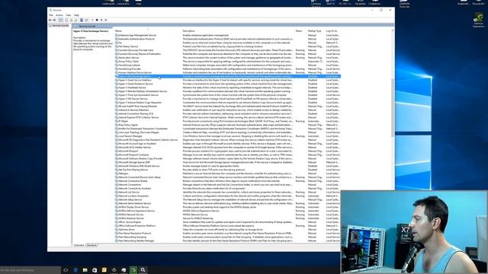This screenshot has width=488, height=274.
Task: Click the Forward arrow in the Services toolbar
Action: click(x=54, y=20)
